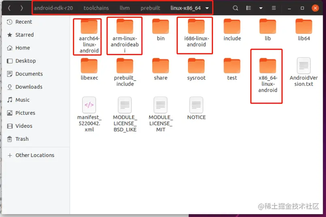This screenshot has width=326, height=217.
Task: Minimize the file manager window
Action: point(289,9)
